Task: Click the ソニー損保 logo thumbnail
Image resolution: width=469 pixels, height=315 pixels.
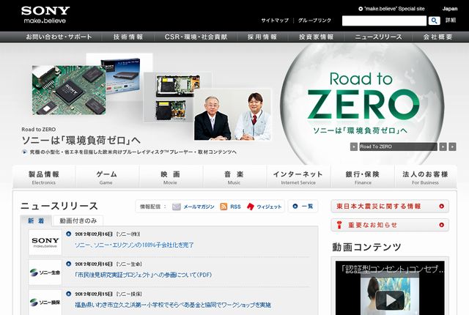Action: click(45, 302)
